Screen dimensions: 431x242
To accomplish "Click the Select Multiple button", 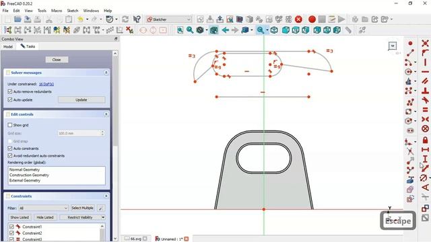I will click(x=82, y=208).
